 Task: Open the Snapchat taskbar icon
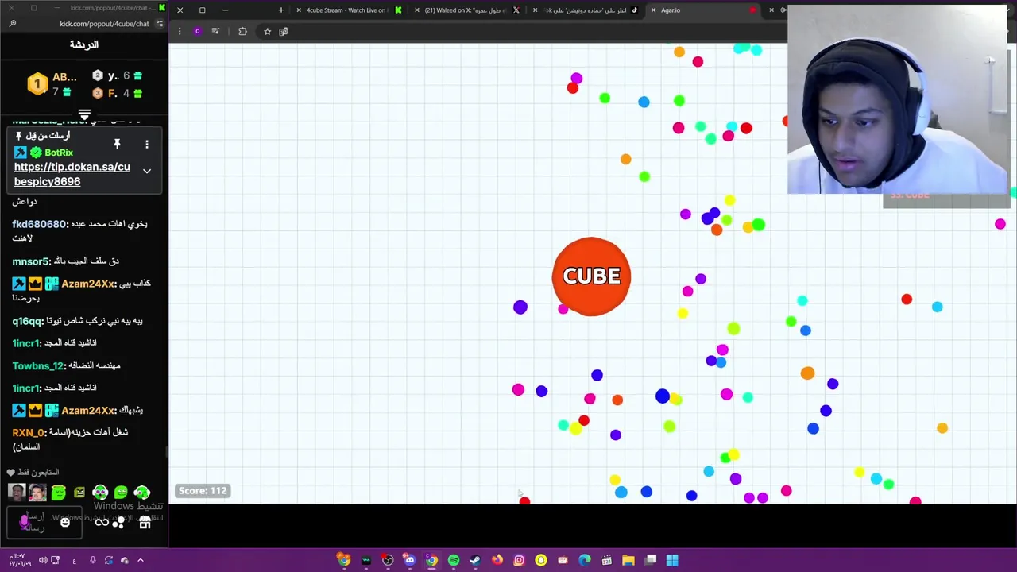(541, 560)
